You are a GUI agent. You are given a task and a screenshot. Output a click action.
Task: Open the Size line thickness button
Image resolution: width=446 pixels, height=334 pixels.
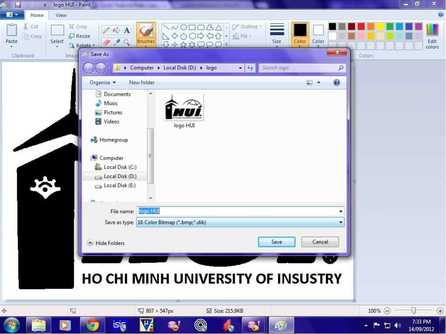tap(277, 34)
